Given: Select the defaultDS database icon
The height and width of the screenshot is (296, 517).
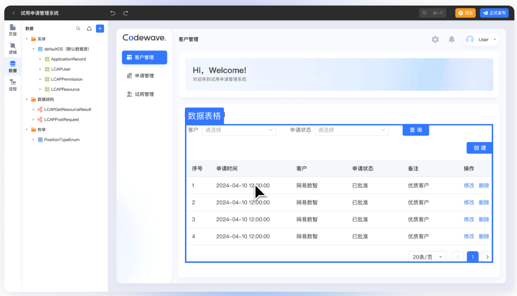Looking at the screenshot, I should pos(40,49).
